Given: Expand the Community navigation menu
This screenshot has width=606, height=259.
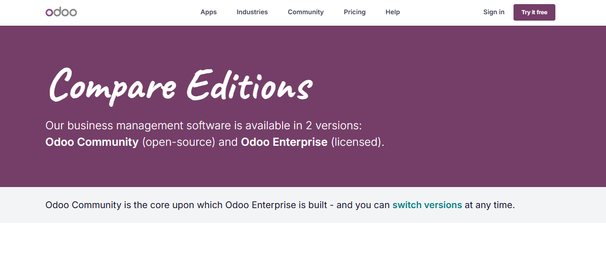Looking at the screenshot, I should pos(306,12).
